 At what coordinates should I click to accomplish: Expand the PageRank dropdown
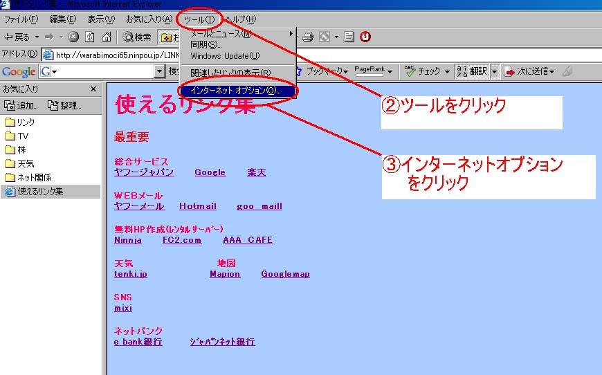pyautogui.click(x=390, y=72)
